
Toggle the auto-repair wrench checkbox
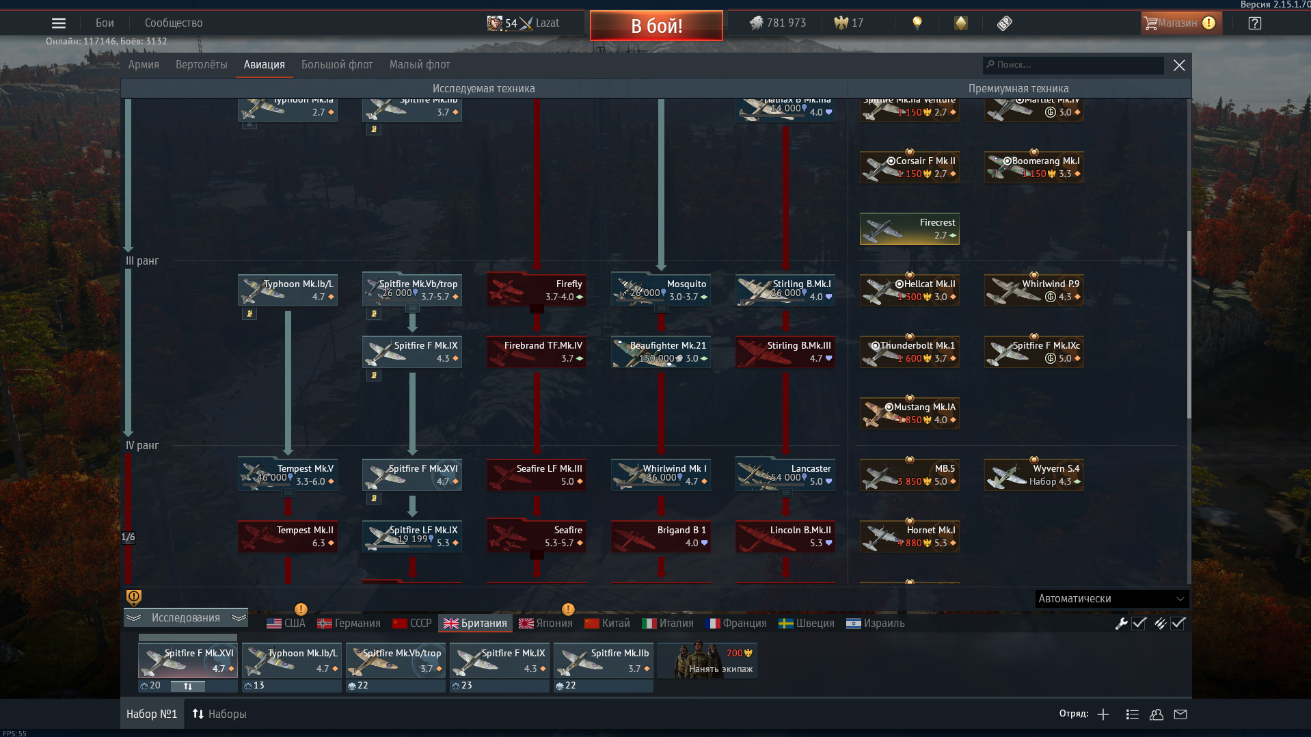[x=1139, y=624]
